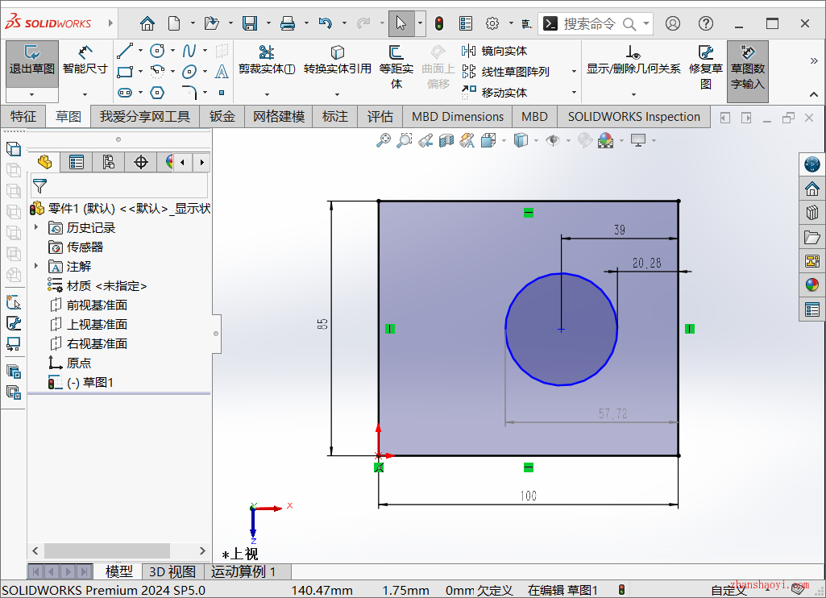
Task: Open the Rectangle tool dropdown arrow
Action: pyautogui.click(x=141, y=71)
